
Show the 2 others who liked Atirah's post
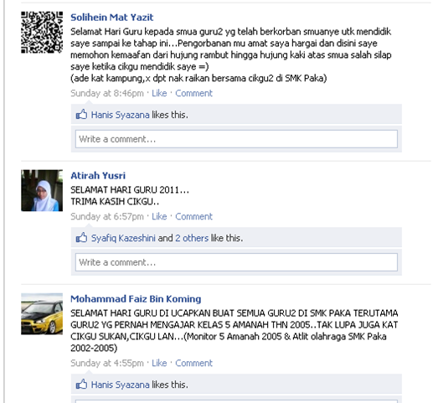point(192,238)
